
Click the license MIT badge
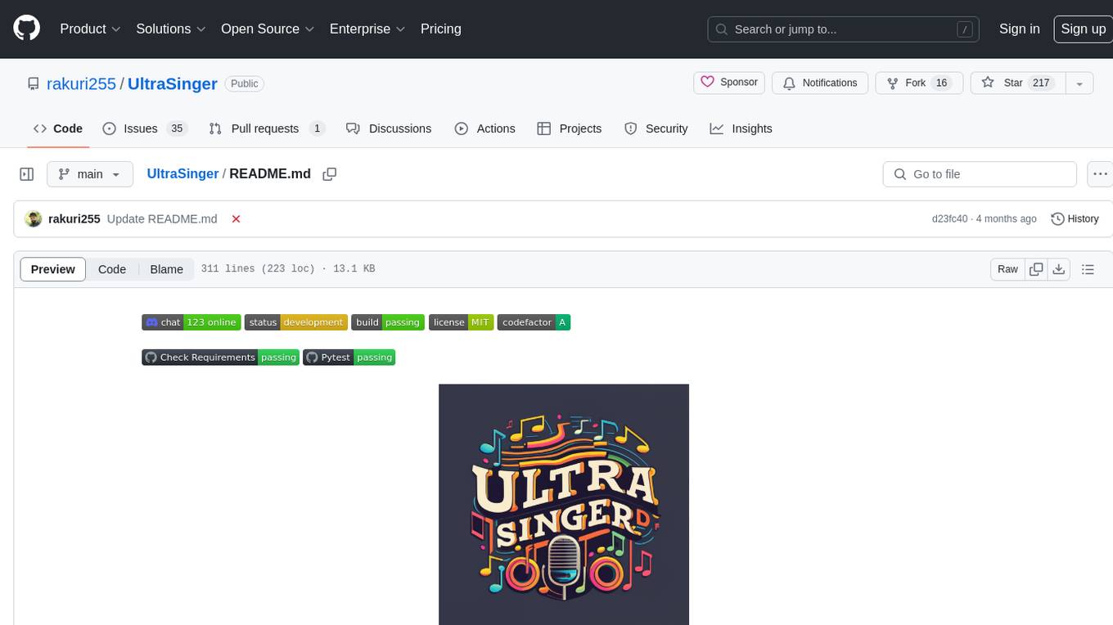[x=462, y=322]
